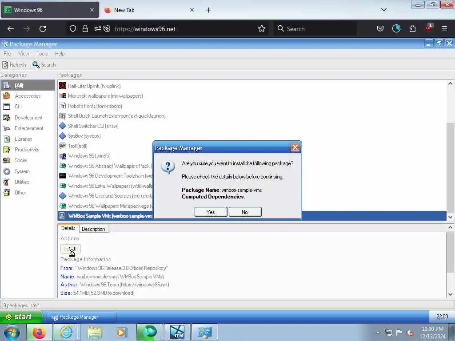Select the CLI category icon
Image resolution: width=455 pixels, height=341 pixels.
pyautogui.click(x=7, y=107)
